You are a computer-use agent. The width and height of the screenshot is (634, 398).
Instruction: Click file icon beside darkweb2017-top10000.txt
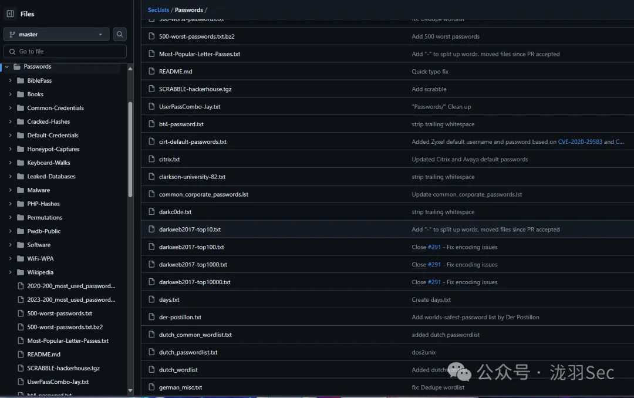click(151, 282)
